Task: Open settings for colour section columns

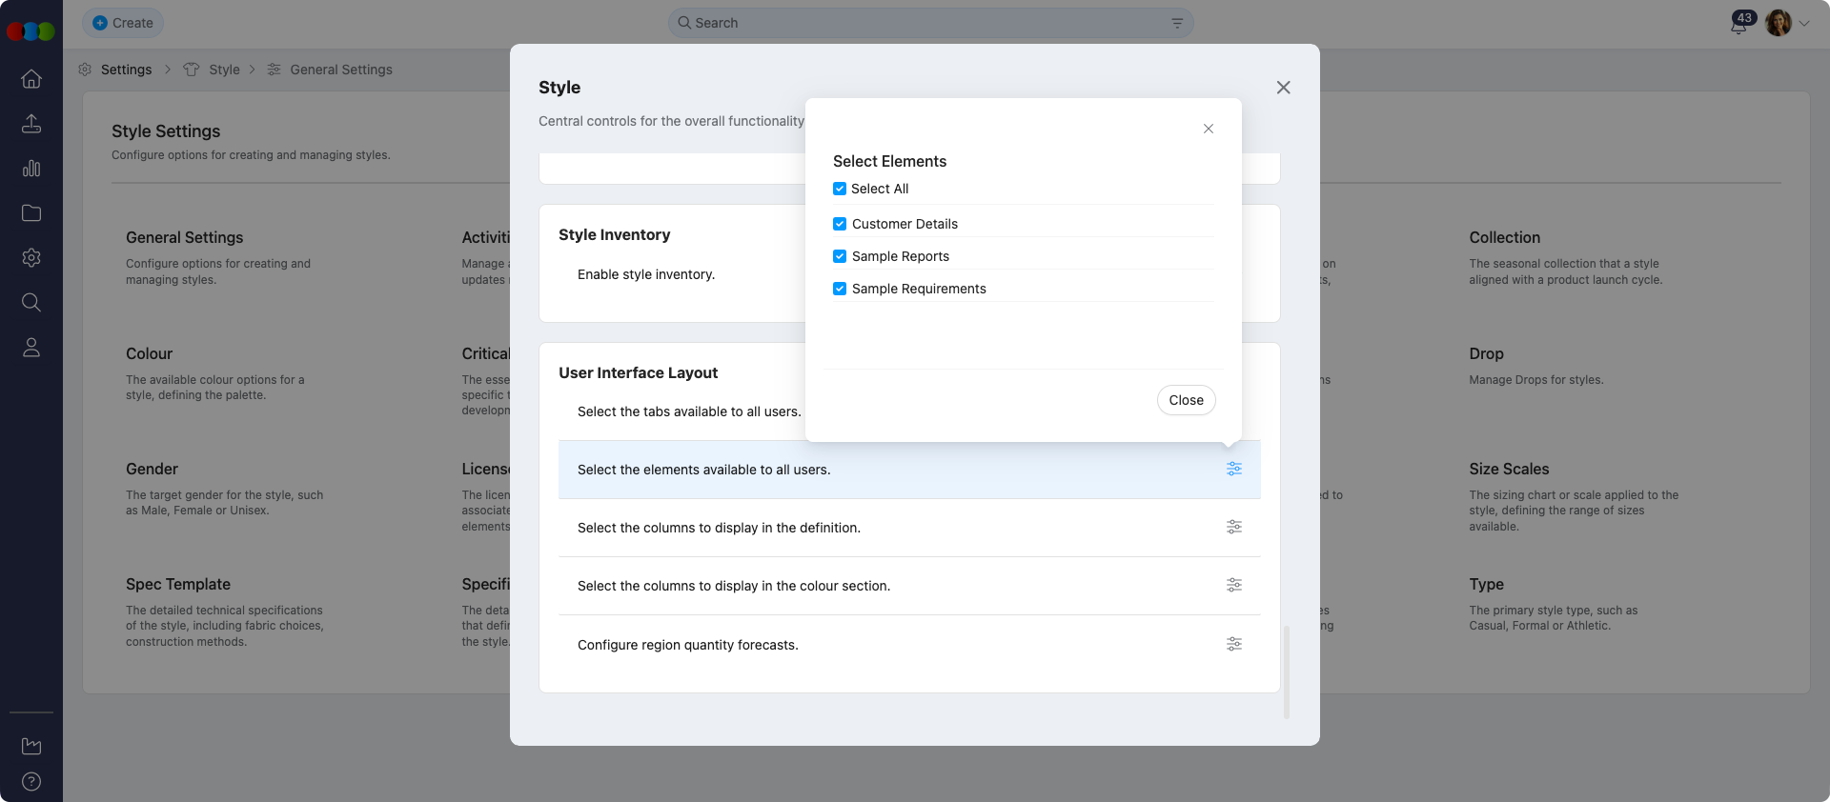Action: pyautogui.click(x=1233, y=586)
